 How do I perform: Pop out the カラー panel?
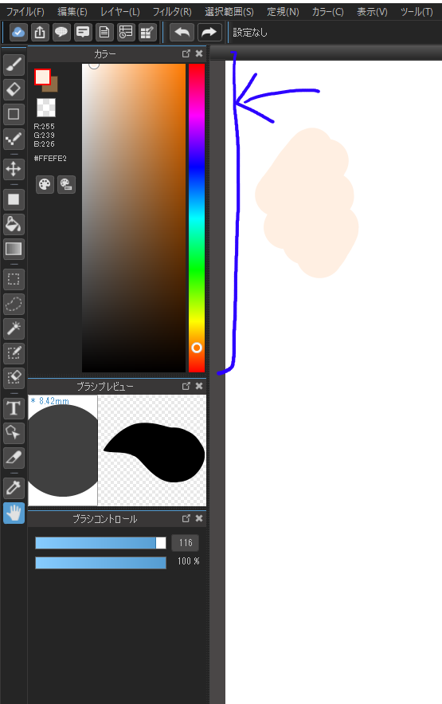186,53
